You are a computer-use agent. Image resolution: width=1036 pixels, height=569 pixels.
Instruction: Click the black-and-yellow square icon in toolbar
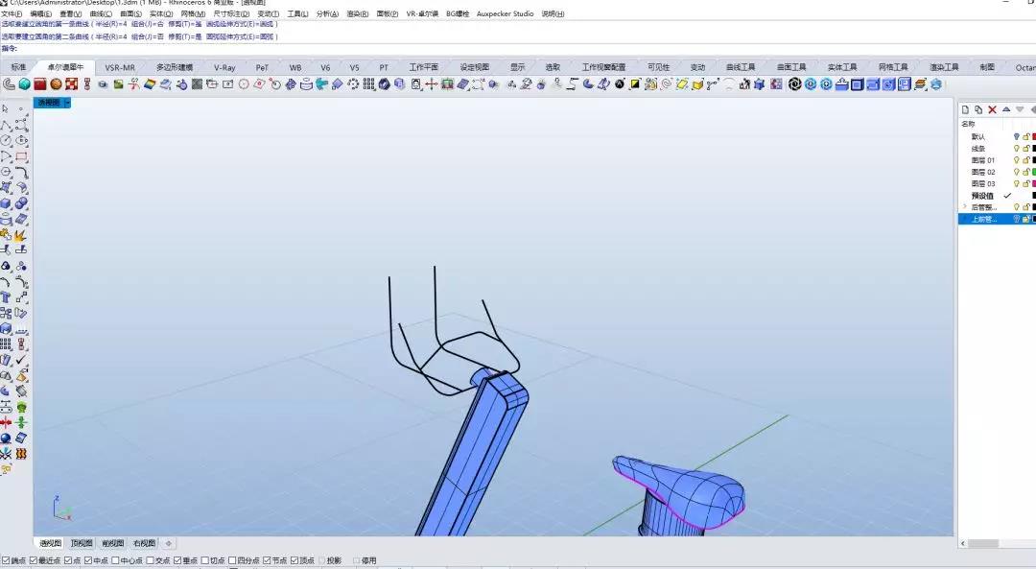click(x=635, y=83)
